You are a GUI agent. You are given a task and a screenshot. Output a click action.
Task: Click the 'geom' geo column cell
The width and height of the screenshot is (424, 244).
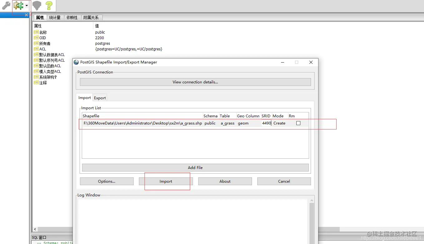tap(243, 123)
